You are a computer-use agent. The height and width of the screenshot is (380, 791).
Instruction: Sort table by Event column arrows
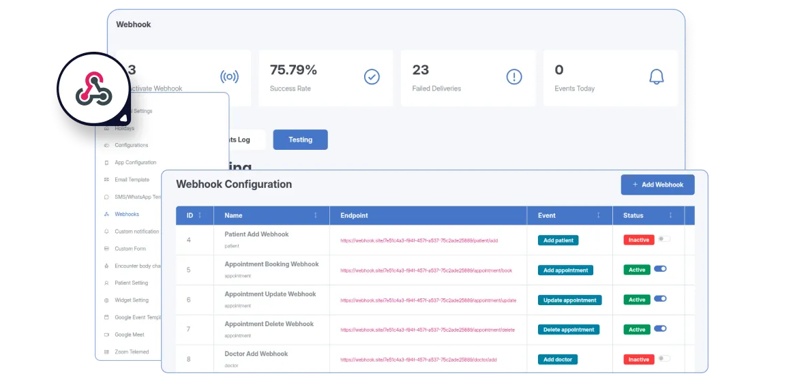(599, 215)
